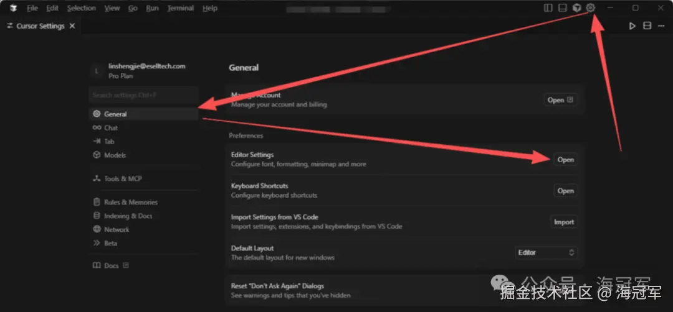This screenshot has height=312, width=673.
Task: Open the Docs external link
Action: [x=111, y=266]
